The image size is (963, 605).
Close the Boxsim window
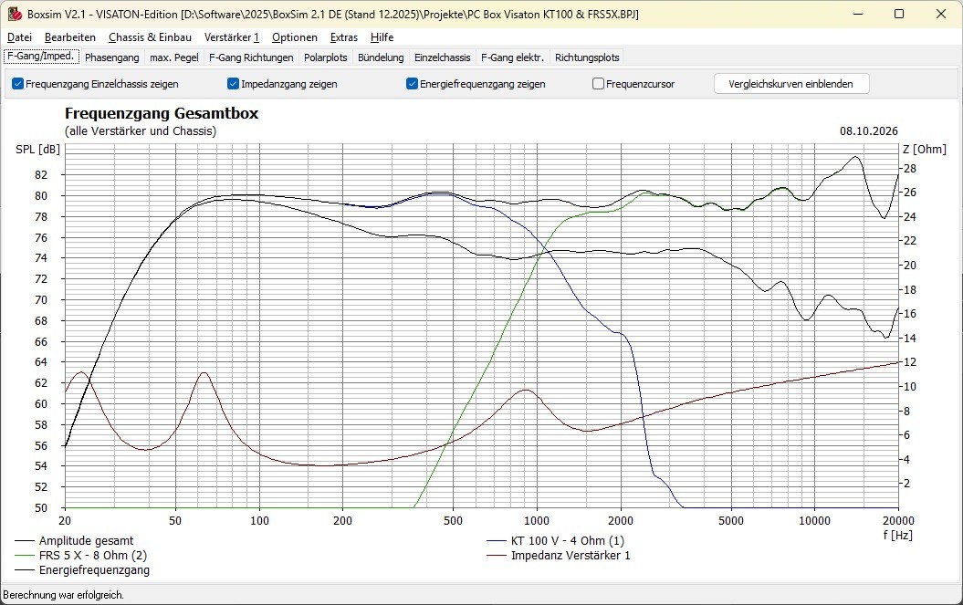pyautogui.click(x=941, y=14)
